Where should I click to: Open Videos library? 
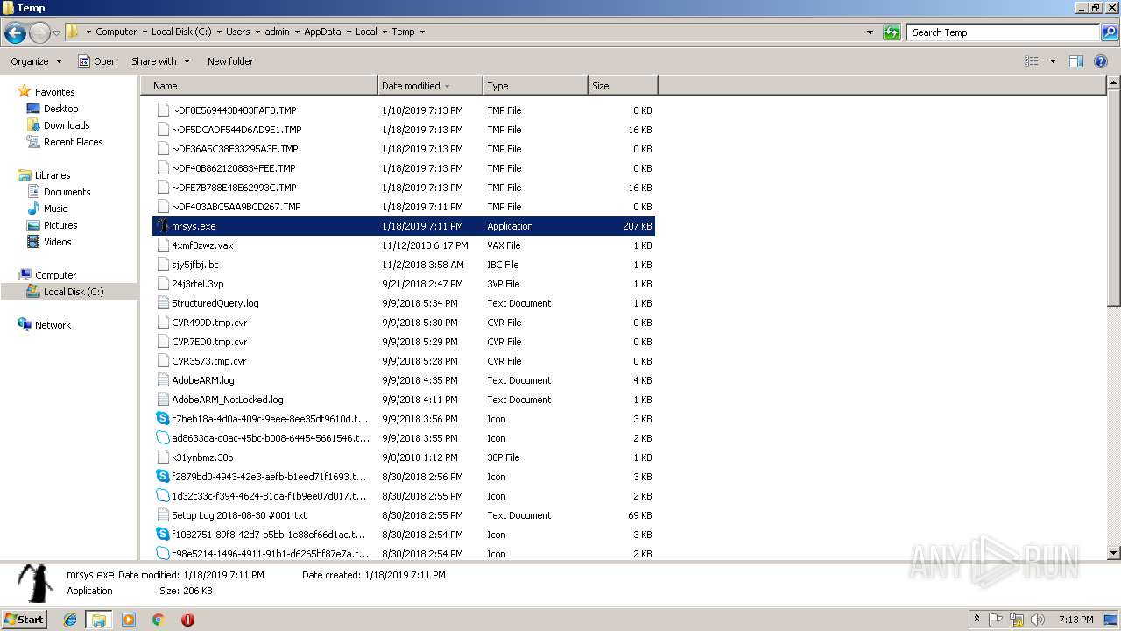pos(58,242)
